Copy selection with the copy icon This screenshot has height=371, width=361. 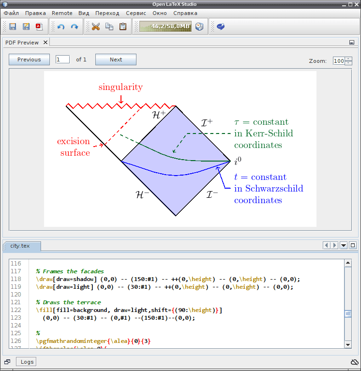coord(109,27)
